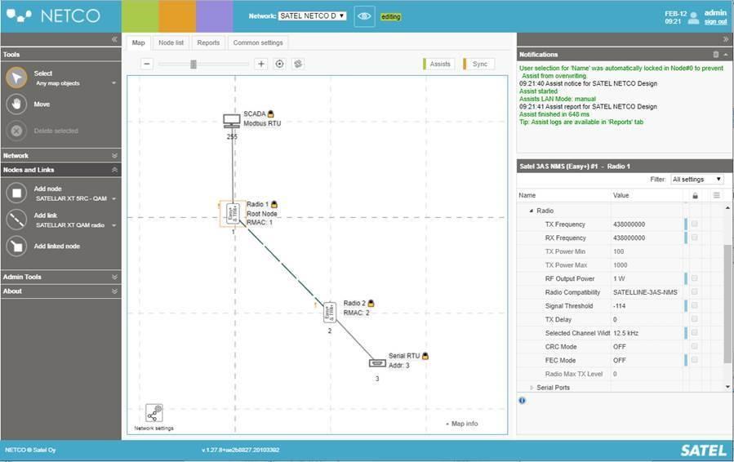Expand the Serial Ports settings group

coord(532,388)
